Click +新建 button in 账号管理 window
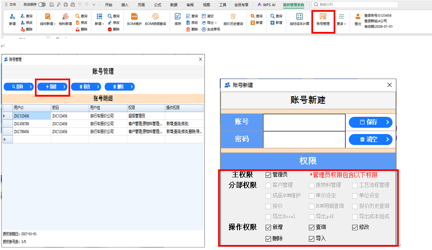This screenshot has height=250, width=432. [x=53, y=87]
